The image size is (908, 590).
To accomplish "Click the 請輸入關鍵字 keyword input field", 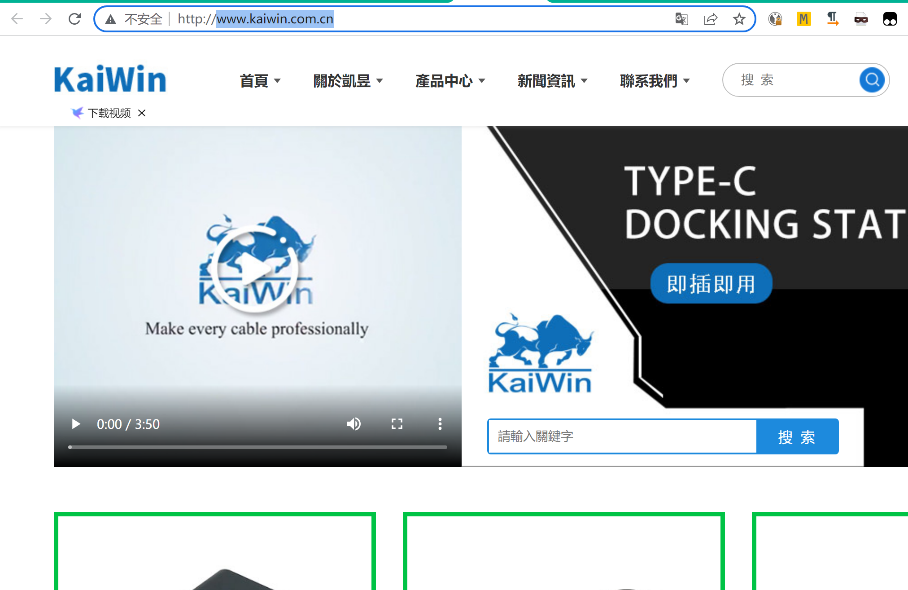I will point(622,436).
